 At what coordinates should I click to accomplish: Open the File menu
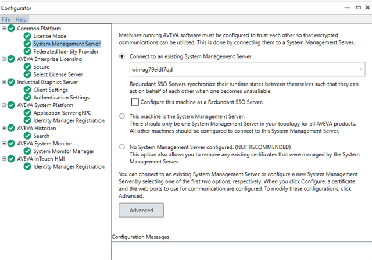pos(6,19)
